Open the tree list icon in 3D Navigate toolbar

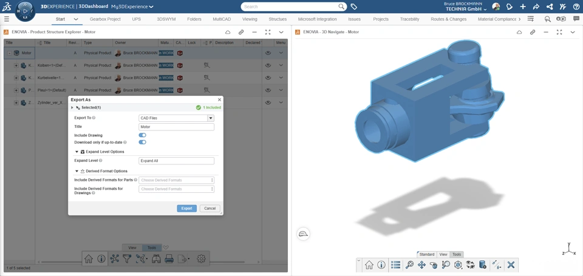395,265
